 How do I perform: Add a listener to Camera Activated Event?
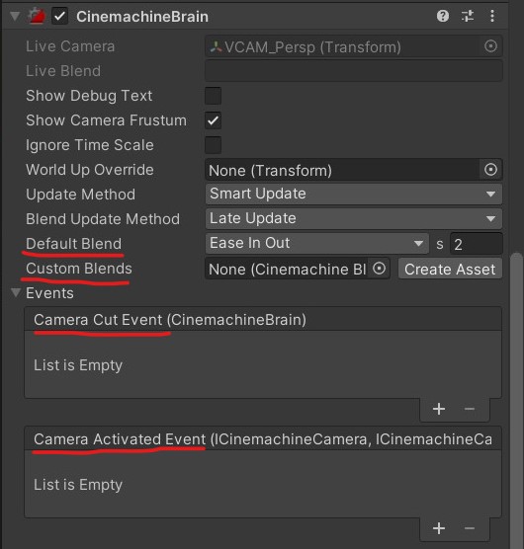[439, 528]
